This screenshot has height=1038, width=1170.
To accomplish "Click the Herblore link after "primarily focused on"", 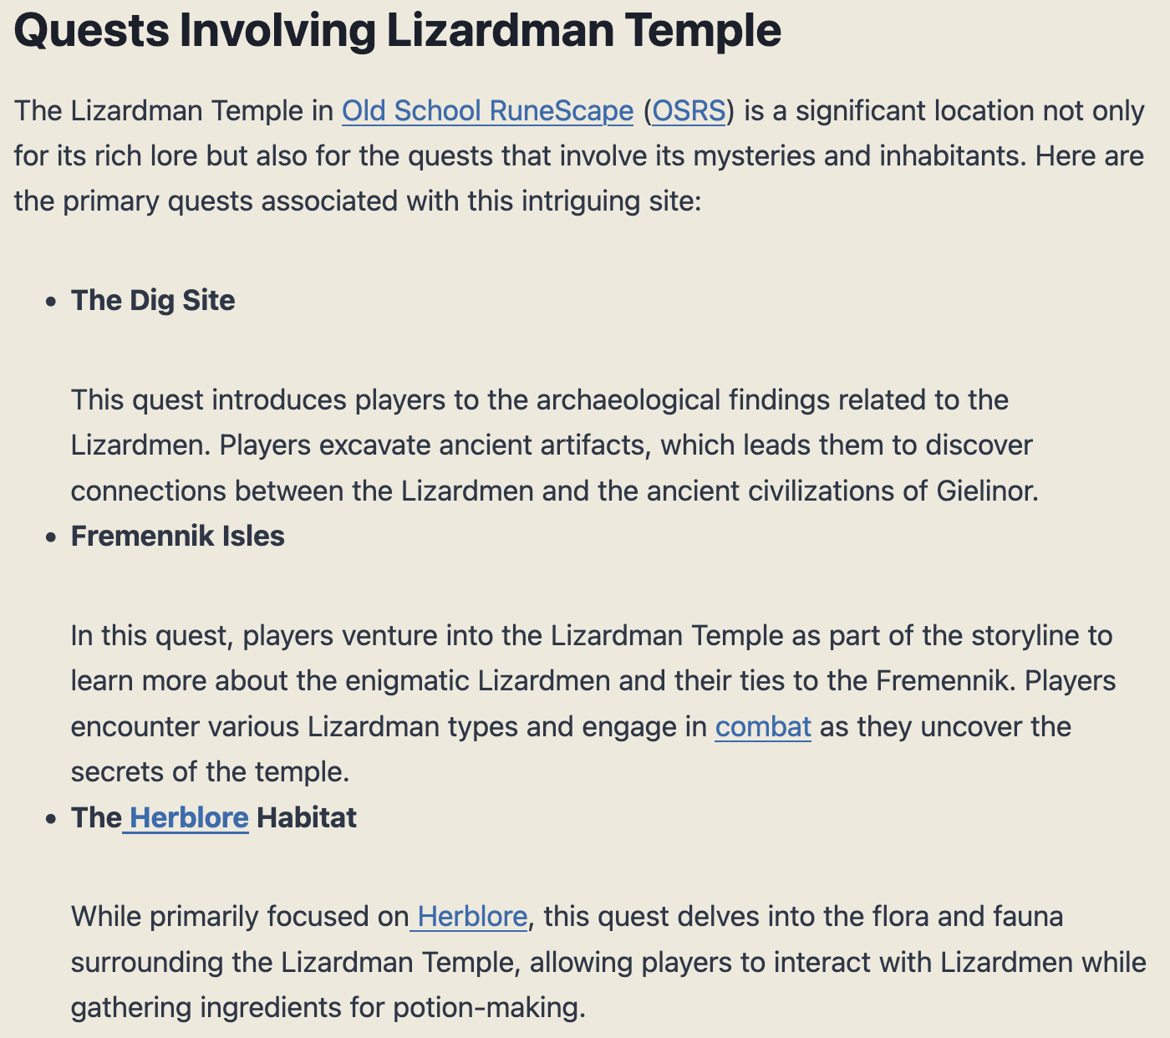I will tap(471, 916).
